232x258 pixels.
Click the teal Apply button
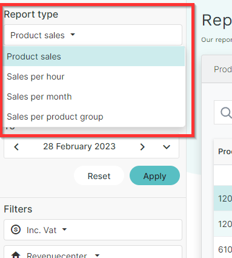[154, 175]
